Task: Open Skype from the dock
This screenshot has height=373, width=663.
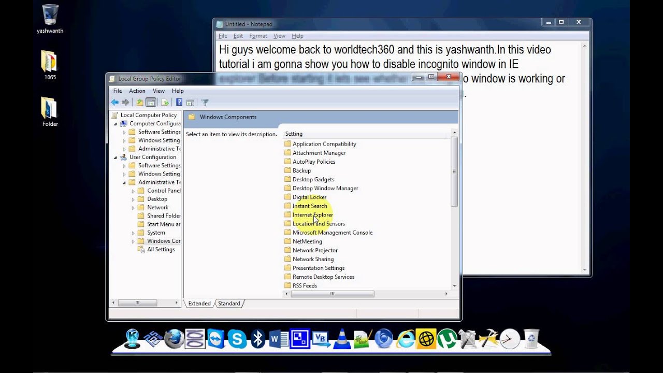Action: click(237, 339)
